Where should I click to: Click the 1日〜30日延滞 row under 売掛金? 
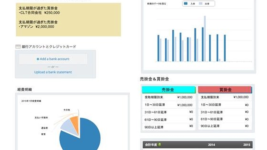pyautogui.click(x=169, y=105)
